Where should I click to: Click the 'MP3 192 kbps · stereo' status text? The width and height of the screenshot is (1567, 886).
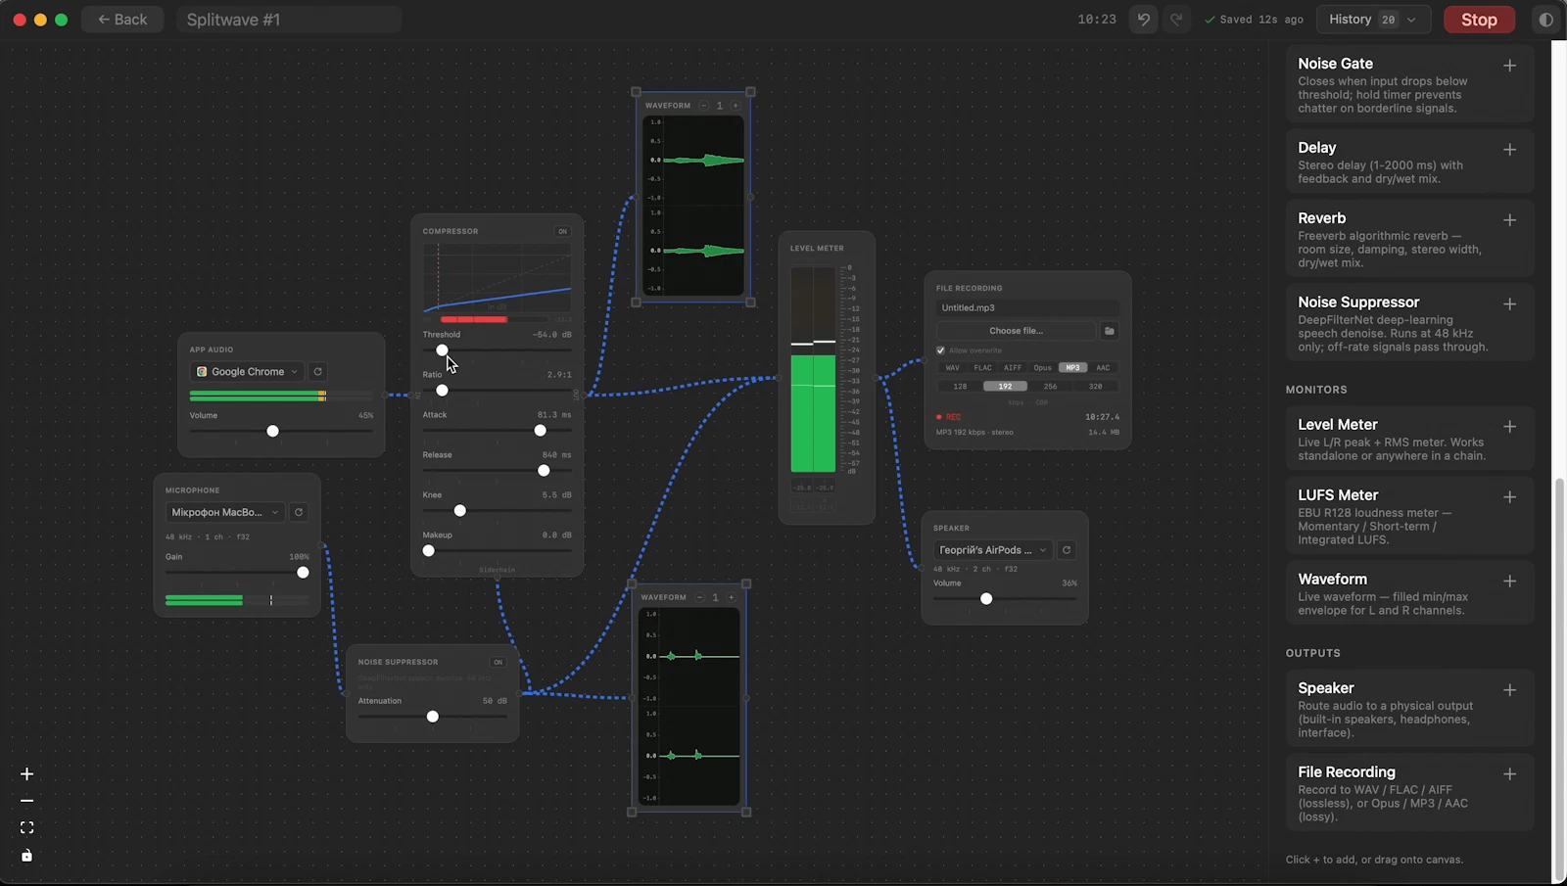(974, 432)
